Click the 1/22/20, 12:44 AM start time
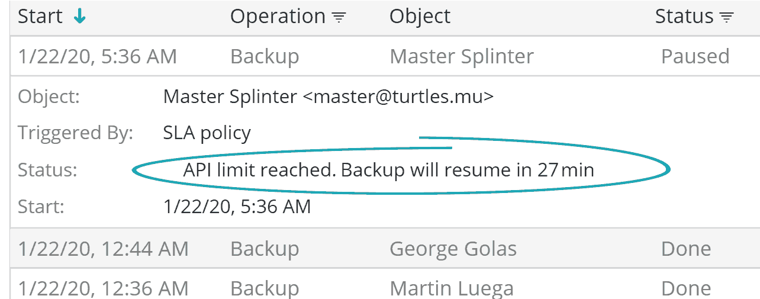 [104, 249]
